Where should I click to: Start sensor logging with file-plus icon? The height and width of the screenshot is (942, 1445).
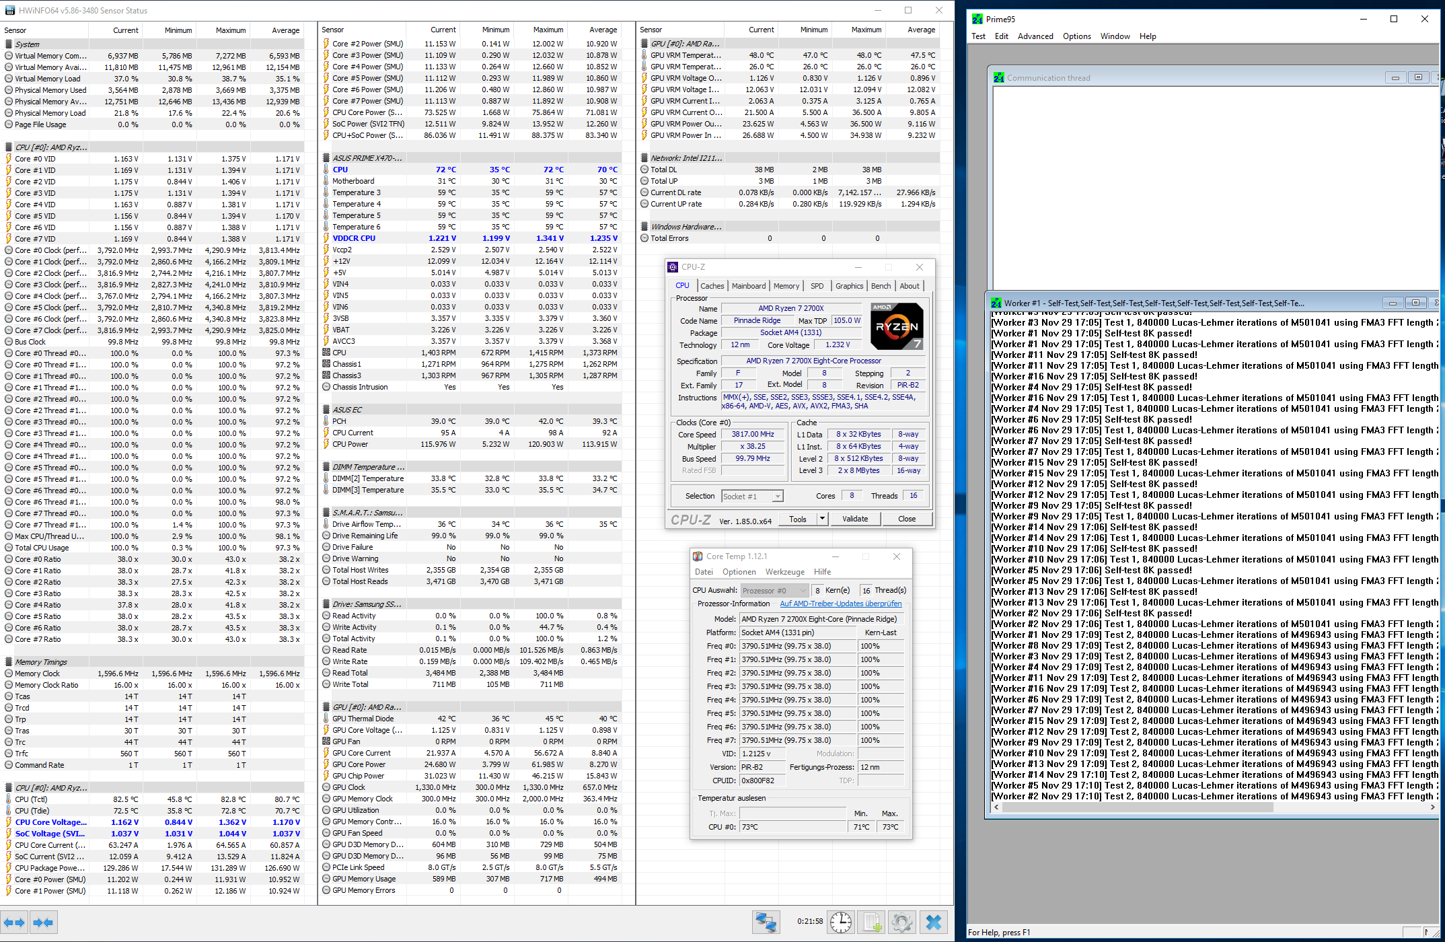click(872, 922)
